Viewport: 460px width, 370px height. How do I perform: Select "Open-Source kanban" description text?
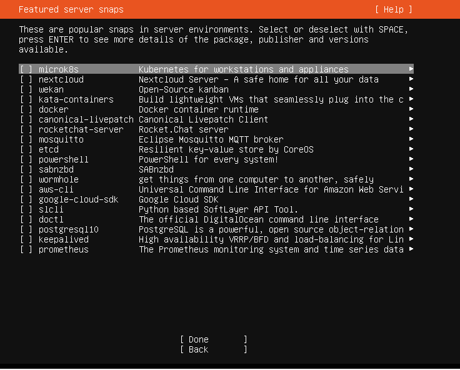(184, 89)
